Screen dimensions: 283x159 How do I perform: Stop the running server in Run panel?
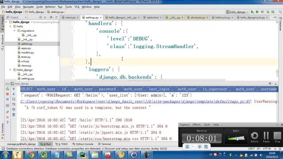pos(8,94)
